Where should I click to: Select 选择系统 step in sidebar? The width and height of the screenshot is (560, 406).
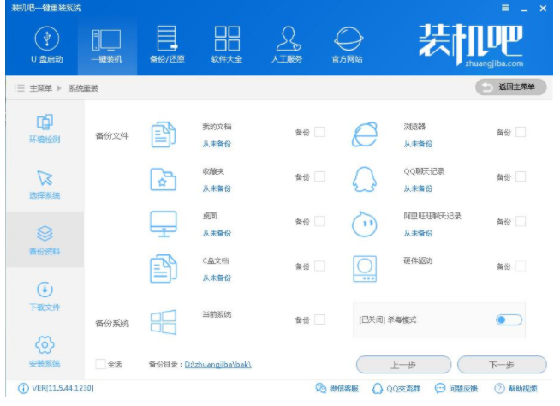tap(45, 184)
